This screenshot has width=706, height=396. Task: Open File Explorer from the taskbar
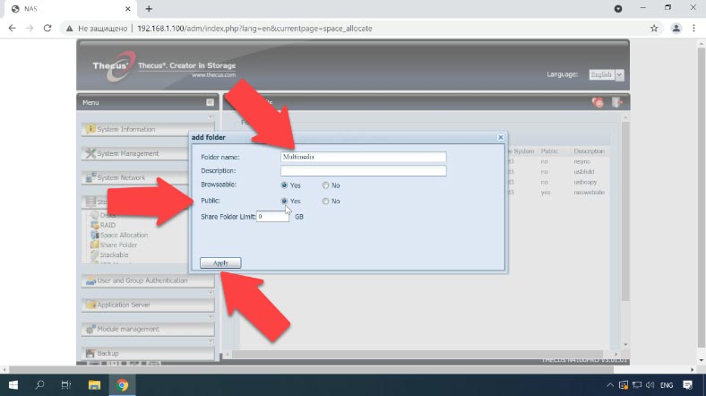[x=94, y=385]
